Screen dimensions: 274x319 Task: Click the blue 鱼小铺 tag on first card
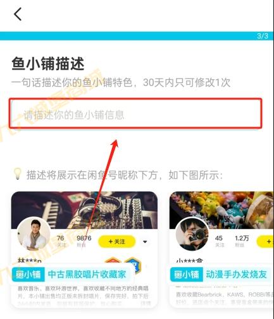coord(28,274)
